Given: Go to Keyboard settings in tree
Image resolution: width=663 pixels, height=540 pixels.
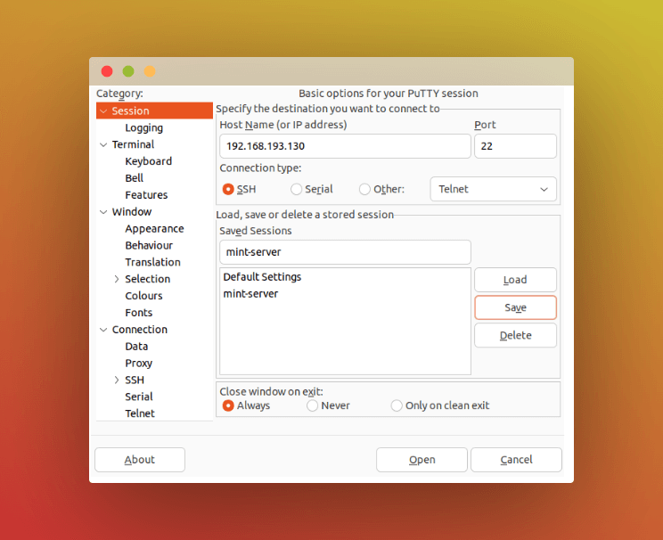Looking at the screenshot, I should point(148,161).
